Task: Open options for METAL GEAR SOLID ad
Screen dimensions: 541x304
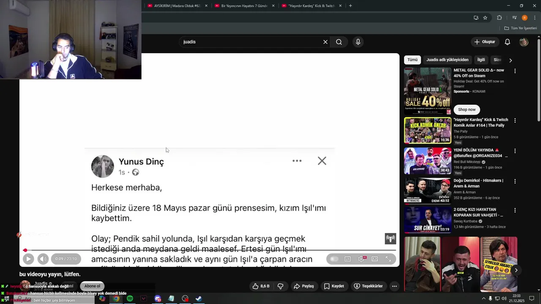Action: click(x=515, y=71)
